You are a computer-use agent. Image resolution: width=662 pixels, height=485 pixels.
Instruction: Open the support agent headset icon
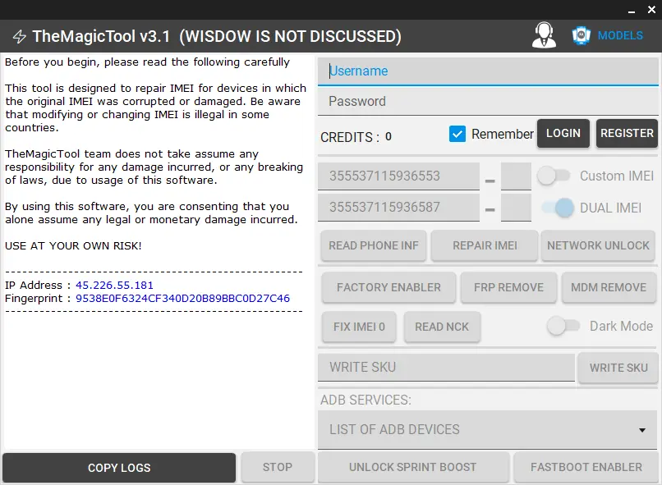click(x=544, y=35)
